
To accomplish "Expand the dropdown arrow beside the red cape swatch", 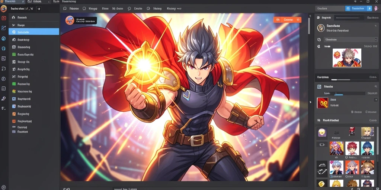I will point(376,99).
